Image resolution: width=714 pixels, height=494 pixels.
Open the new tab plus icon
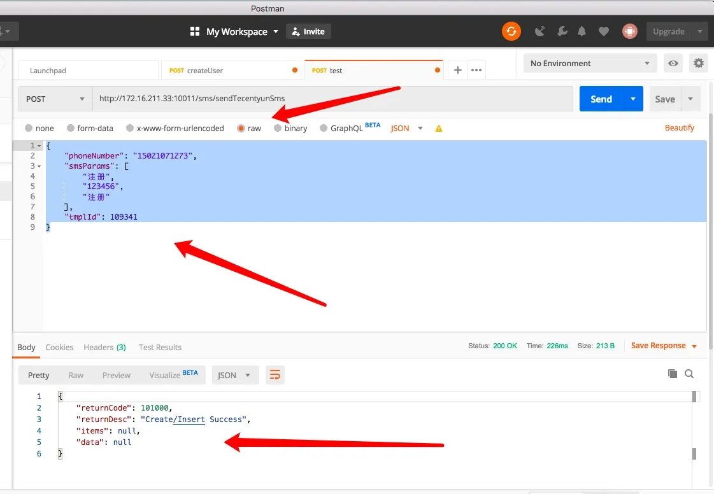[x=457, y=70]
